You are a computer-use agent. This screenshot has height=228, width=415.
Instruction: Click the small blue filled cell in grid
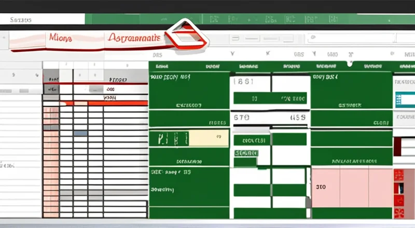(x=80, y=133)
